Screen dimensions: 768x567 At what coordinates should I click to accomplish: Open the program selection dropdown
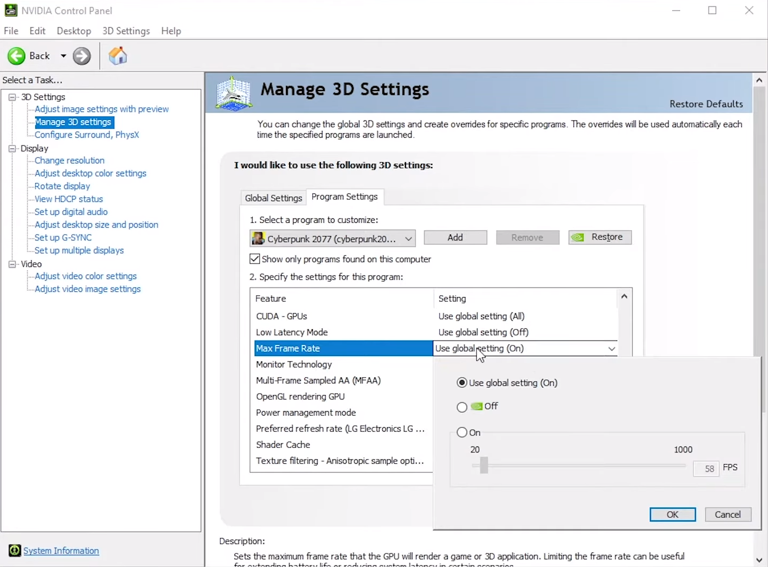pos(408,239)
